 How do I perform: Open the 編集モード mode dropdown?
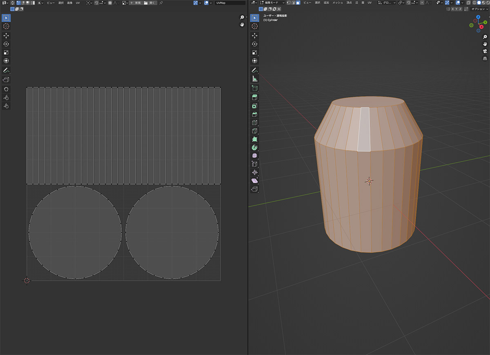[271, 3]
